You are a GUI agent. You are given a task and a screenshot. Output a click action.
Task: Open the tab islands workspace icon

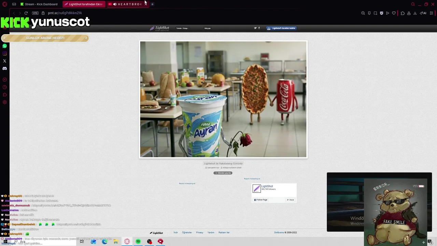click(14, 4)
